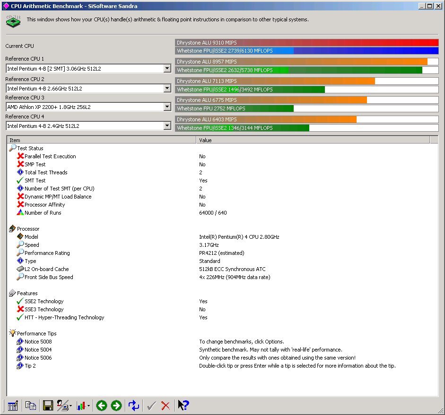Click the red X cancel toolbar icon
The image size is (445, 415).
[x=166, y=406]
